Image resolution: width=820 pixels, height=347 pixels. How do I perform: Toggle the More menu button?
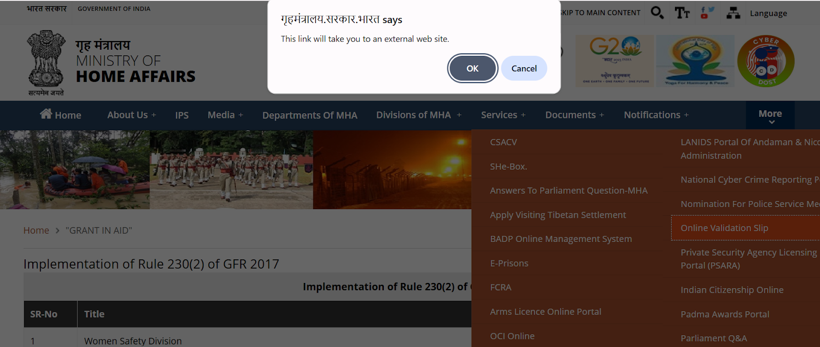coord(770,115)
